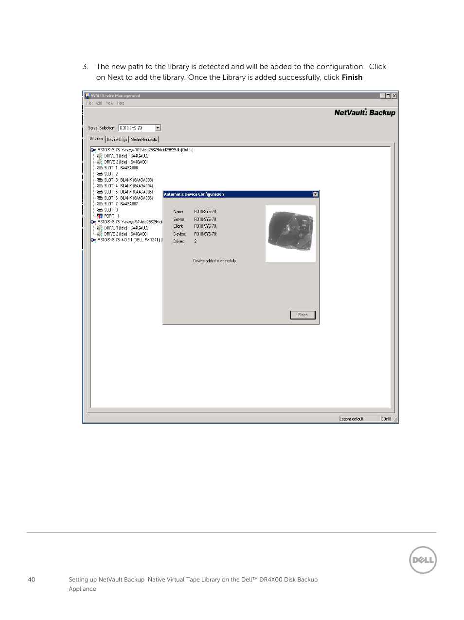Click the hard drive image in the dialog
This screenshot has height=620, width=464.
290,234
